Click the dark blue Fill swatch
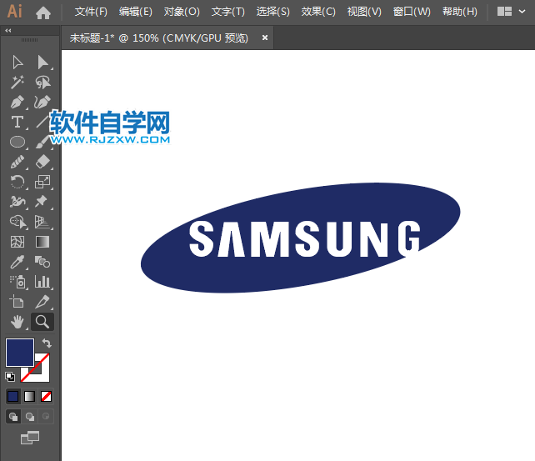The image size is (535, 461). point(20,353)
